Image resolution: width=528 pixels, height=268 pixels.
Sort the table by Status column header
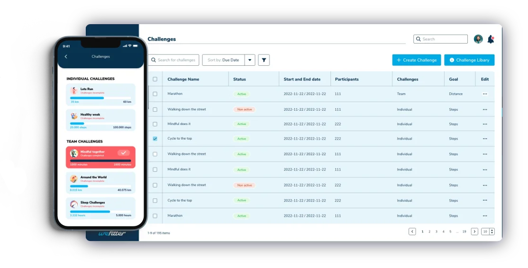[240, 79]
